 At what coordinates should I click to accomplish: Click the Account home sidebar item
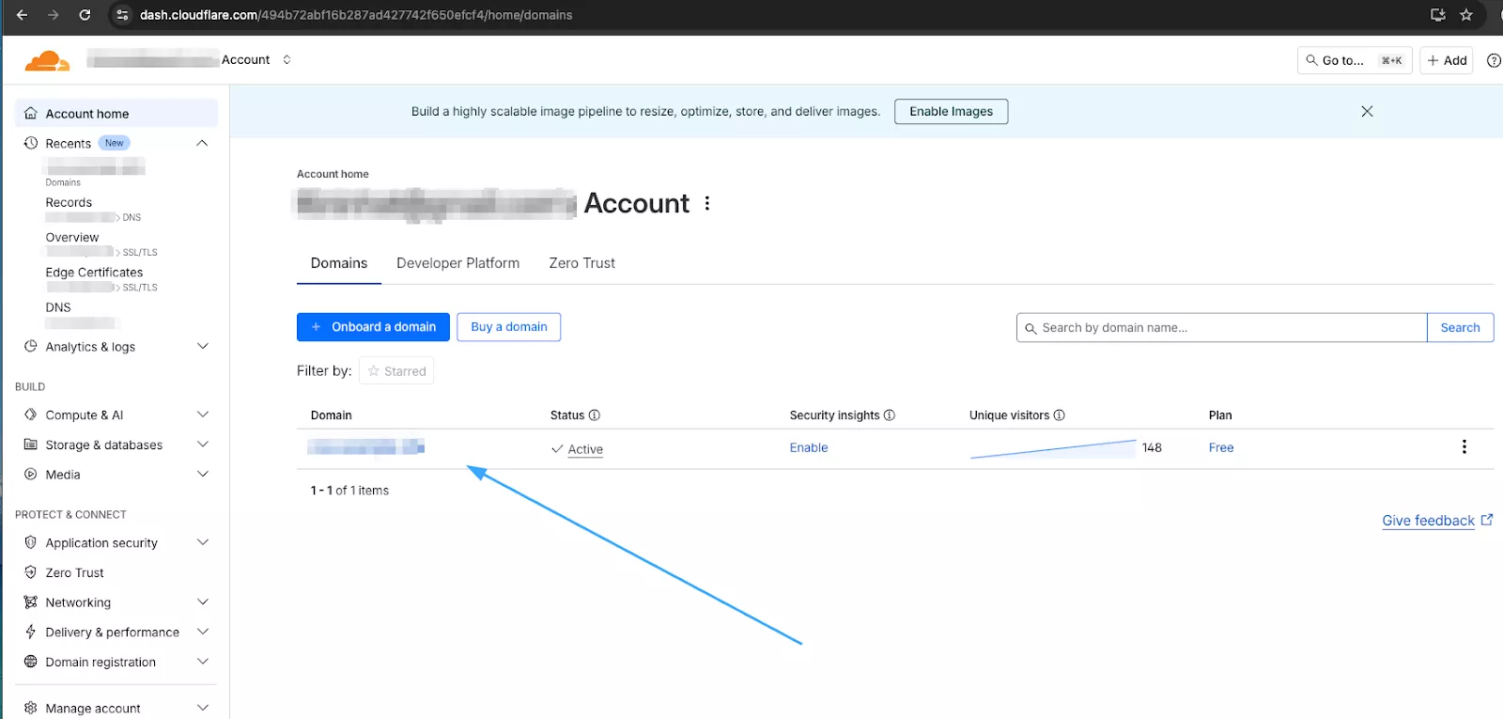pos(116,114)
